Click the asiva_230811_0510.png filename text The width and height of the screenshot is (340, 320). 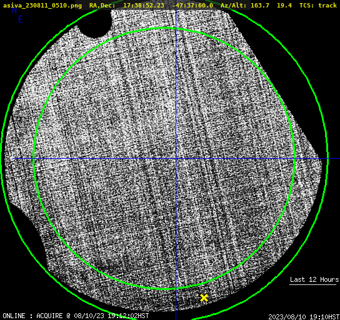[x=42, y=5]
